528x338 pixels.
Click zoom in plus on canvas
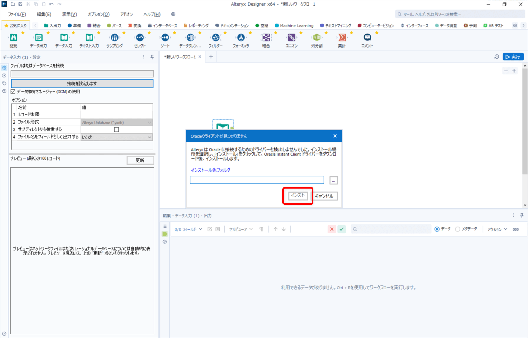(x=514, y=71)
